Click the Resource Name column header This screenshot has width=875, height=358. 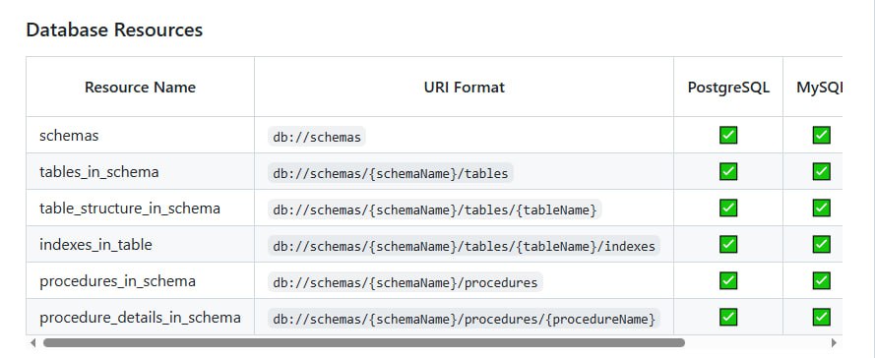pos(140,88)
